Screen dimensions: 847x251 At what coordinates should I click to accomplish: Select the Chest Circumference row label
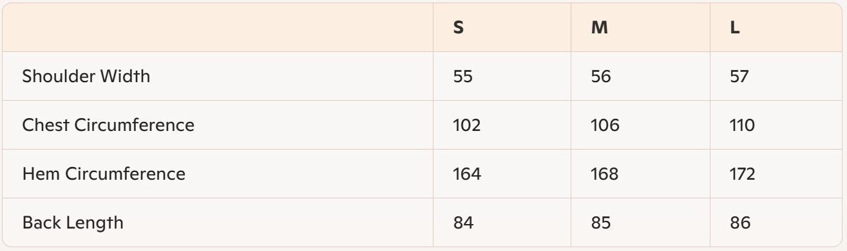[x=108, y=125]
